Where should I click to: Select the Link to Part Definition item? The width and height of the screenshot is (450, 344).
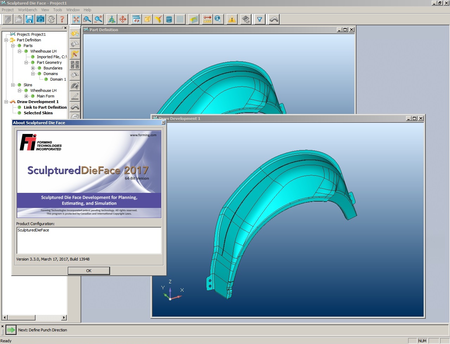45,107
